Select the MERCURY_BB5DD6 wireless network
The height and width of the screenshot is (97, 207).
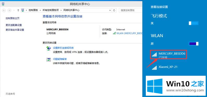coord(168,54)
